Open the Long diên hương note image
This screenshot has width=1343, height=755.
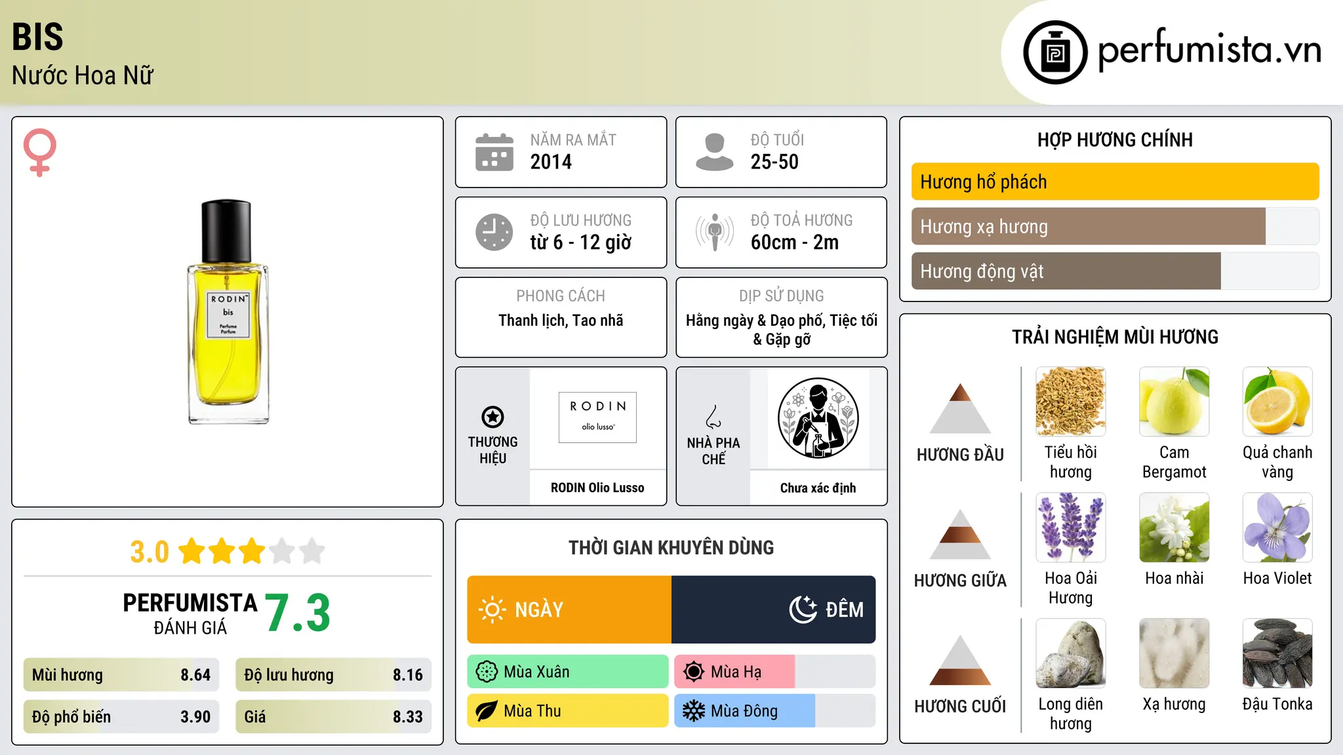click(x=1071, y=653)
